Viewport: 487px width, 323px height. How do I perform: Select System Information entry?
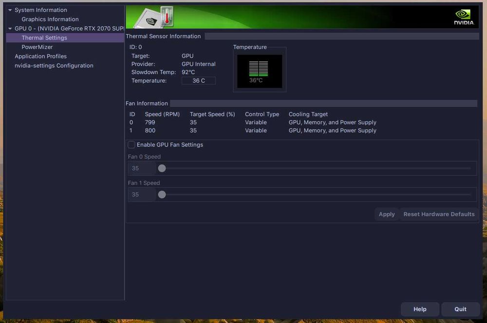tap(41, 10)
